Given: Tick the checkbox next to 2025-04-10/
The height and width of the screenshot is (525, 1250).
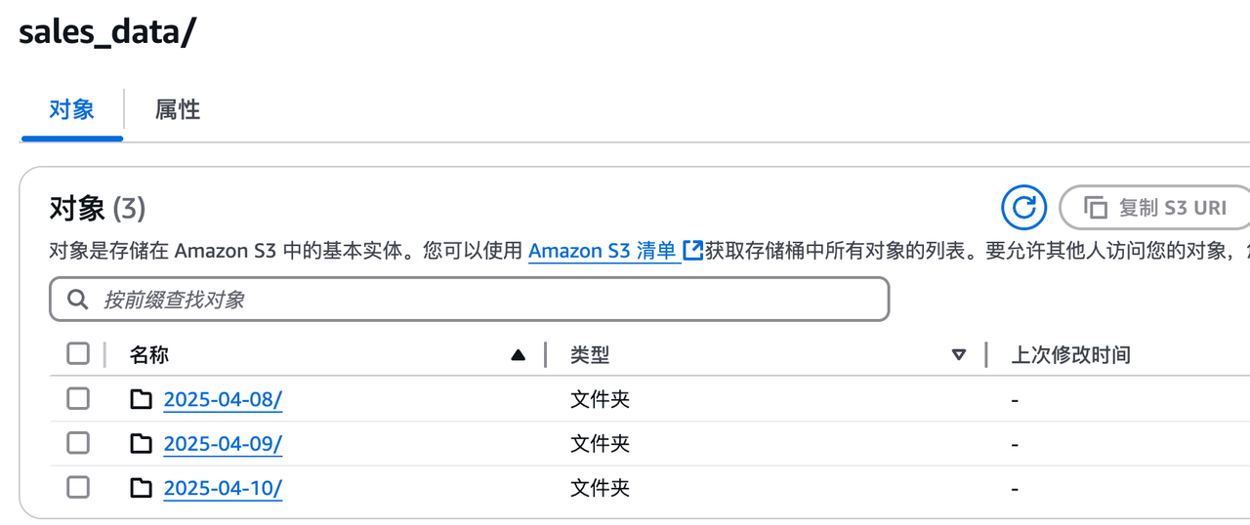Looking at the screenshot, I should point(78,487).
